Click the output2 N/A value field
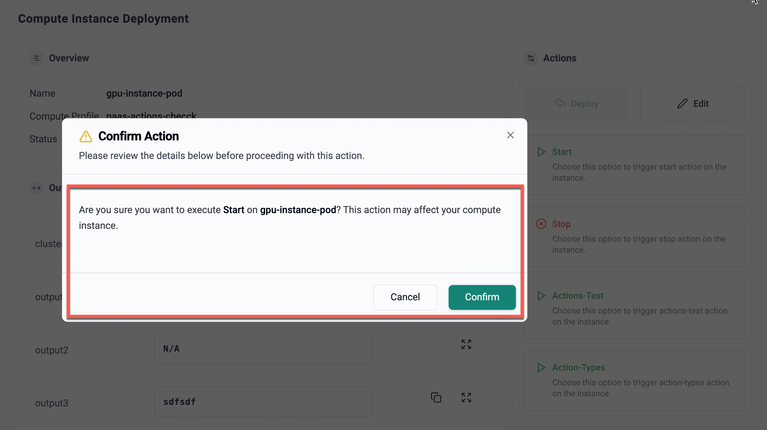 (x=263, y=349)
